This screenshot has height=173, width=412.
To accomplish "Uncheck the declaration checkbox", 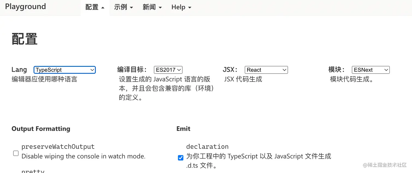I will pyautogui.click(x=180, y=158).
